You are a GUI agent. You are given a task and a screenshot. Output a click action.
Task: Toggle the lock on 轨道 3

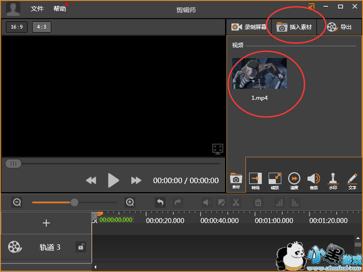click(81, 247)
